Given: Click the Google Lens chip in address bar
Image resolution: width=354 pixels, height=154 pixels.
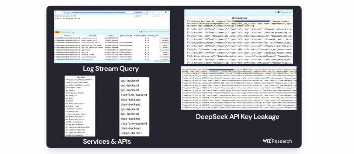Looking at the screenshot, I should [138, 12].
